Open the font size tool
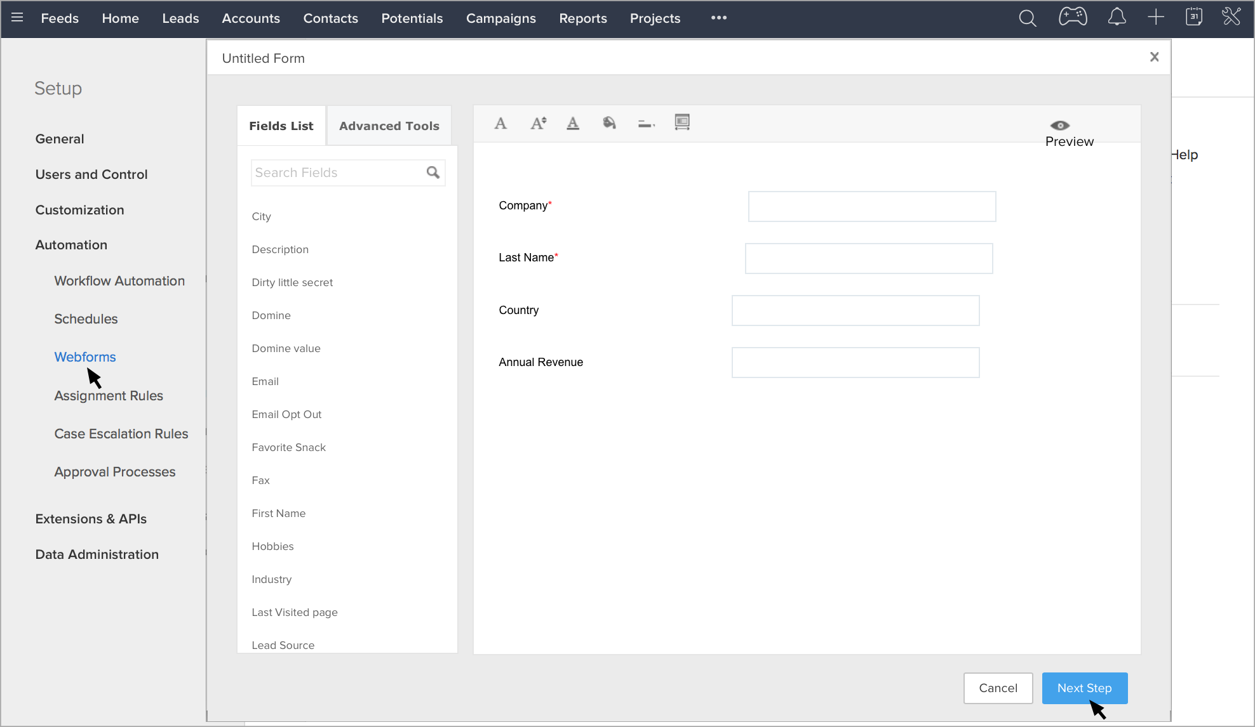Image resolution: width=1255 pixels, height=727 pixels. pyautogui.click(x=538, y=123)
